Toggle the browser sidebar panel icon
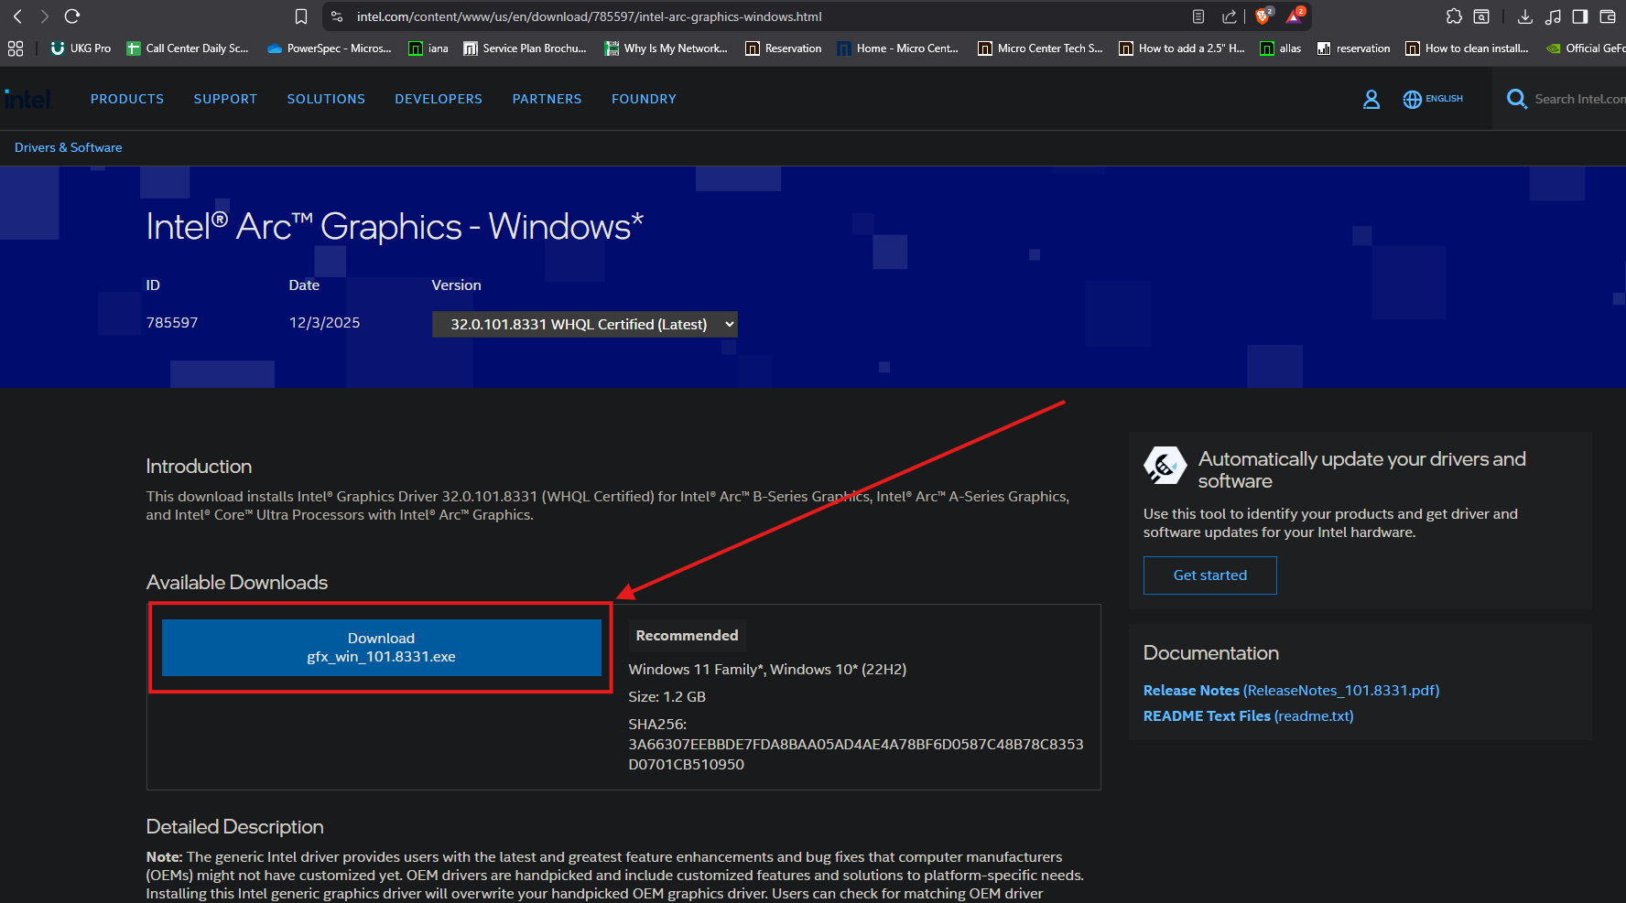 1580,16
